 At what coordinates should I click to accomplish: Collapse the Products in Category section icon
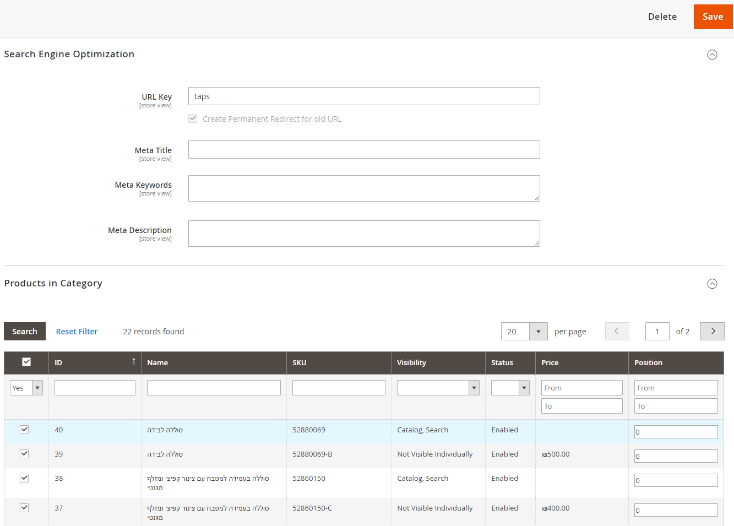pos(712,284)
